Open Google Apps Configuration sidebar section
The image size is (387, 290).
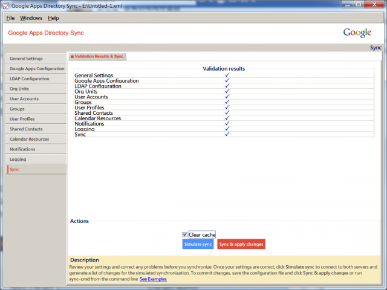(36, 68)
